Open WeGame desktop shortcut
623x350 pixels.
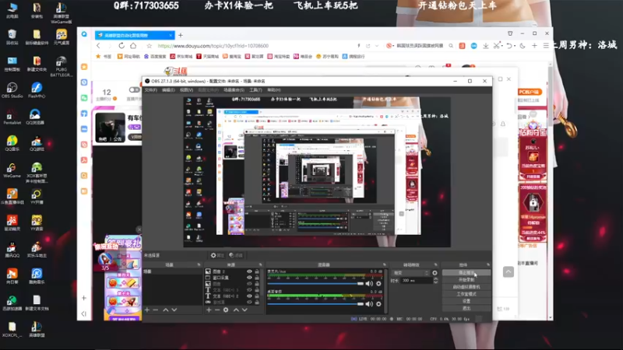tap(12, 170)
